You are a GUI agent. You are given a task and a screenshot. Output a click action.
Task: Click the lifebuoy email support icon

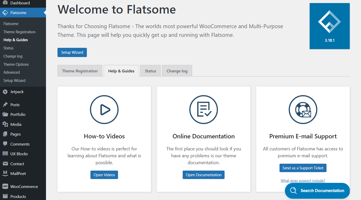(x=303, y=110)
